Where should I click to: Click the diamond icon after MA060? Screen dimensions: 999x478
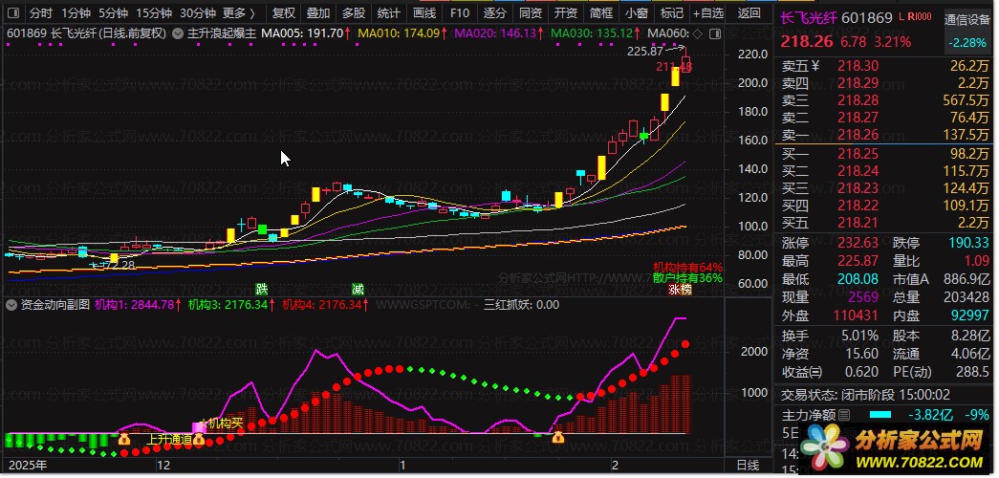698,33
